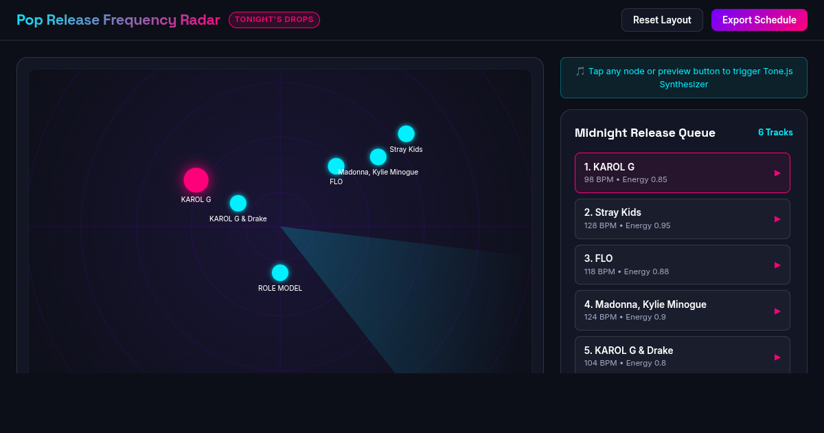Click the Midnight Release Queue heading
This screenshot has width=824, height=433.
pyautogui.click(x=645, y=133)
